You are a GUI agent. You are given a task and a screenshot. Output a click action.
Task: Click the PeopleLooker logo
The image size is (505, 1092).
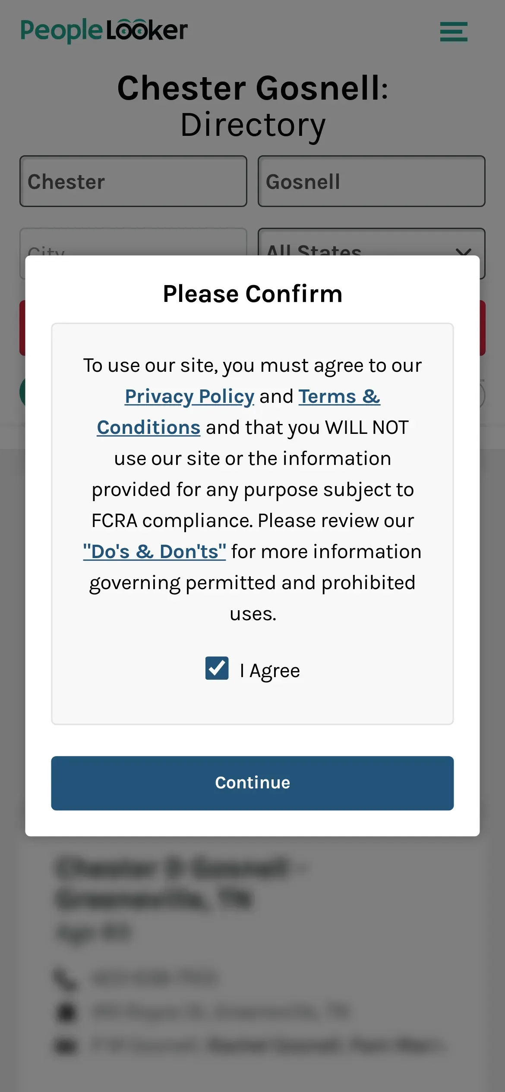pos(104,31)
